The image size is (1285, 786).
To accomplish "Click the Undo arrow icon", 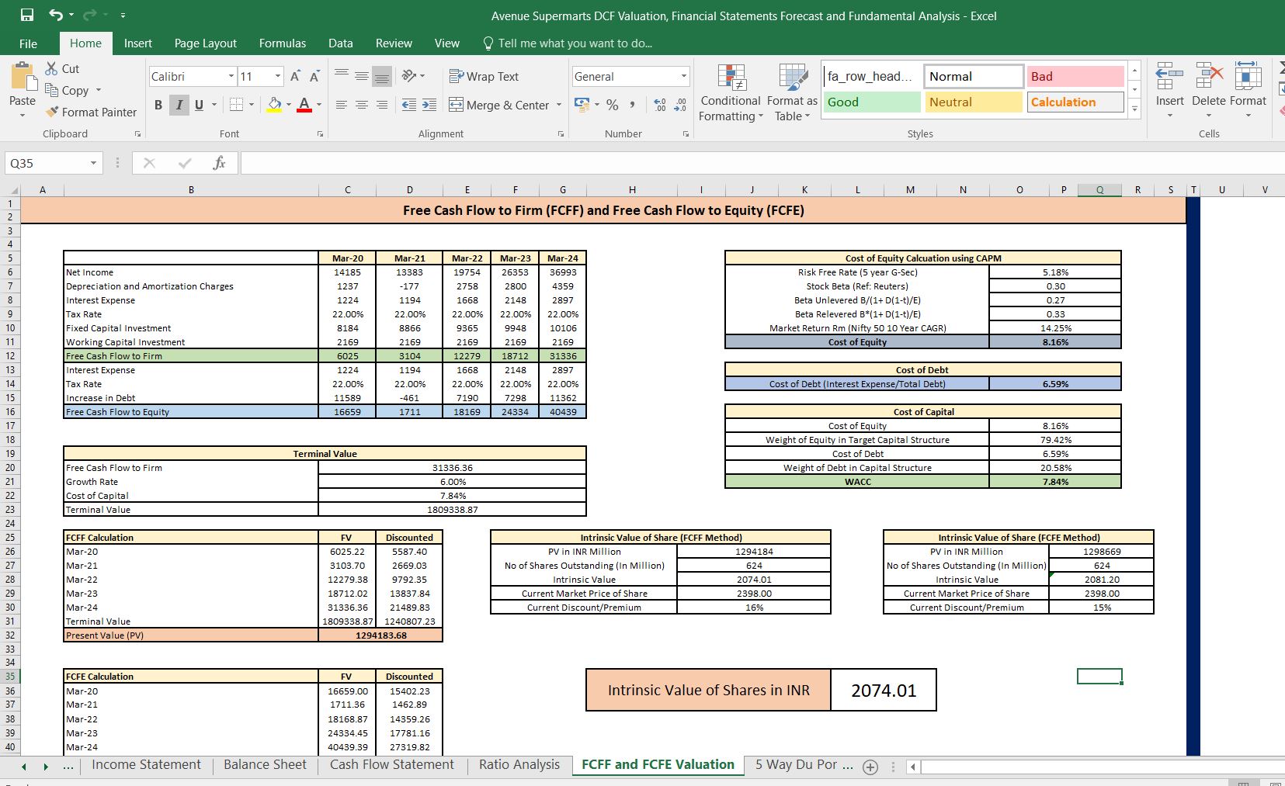I will 56,15.
